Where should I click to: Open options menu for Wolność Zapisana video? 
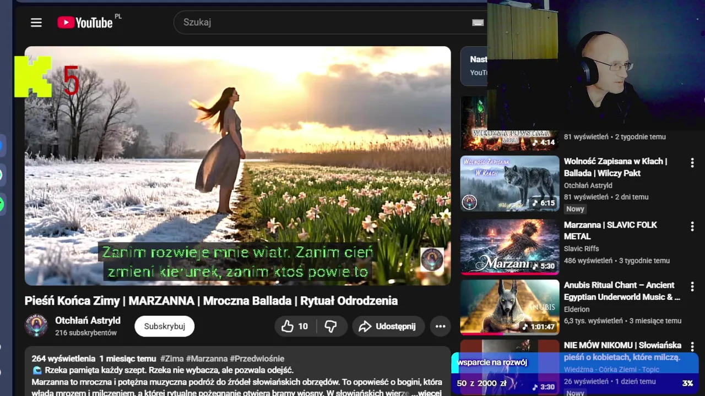pos(692,163)
